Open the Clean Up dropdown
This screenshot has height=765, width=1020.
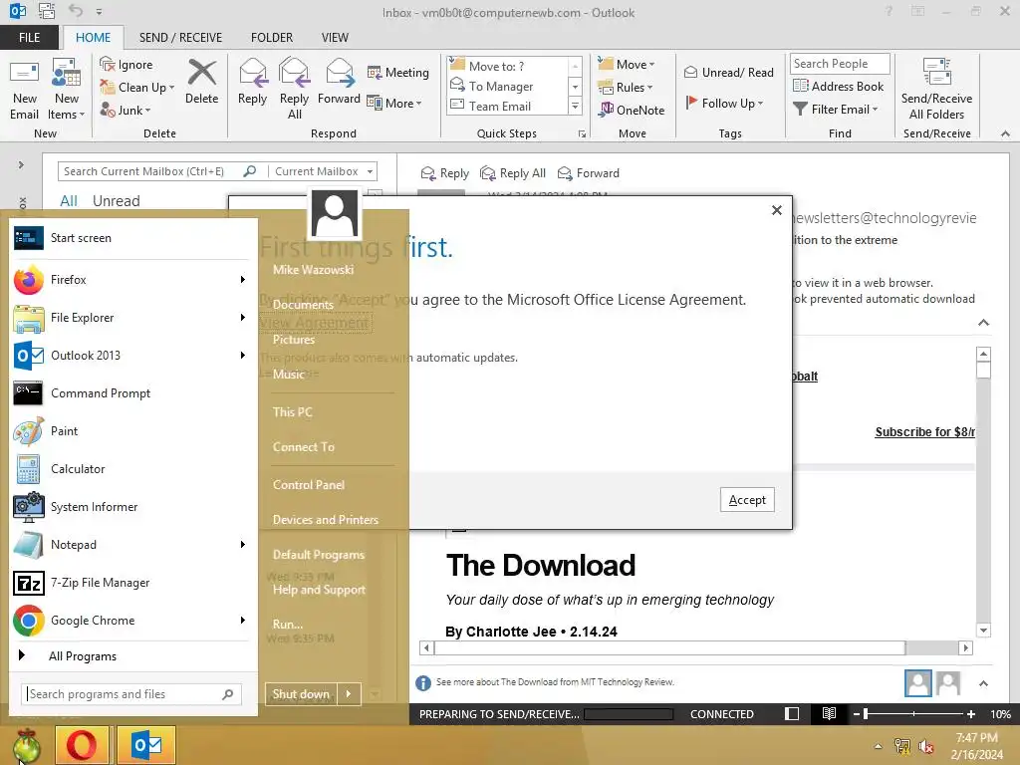point(137,88)
